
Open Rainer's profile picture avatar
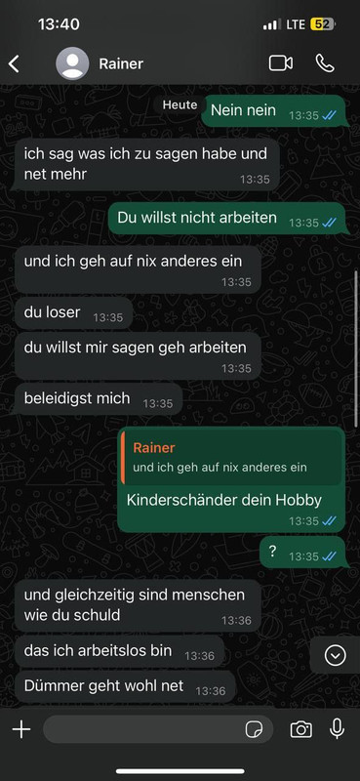click(73, 63)
